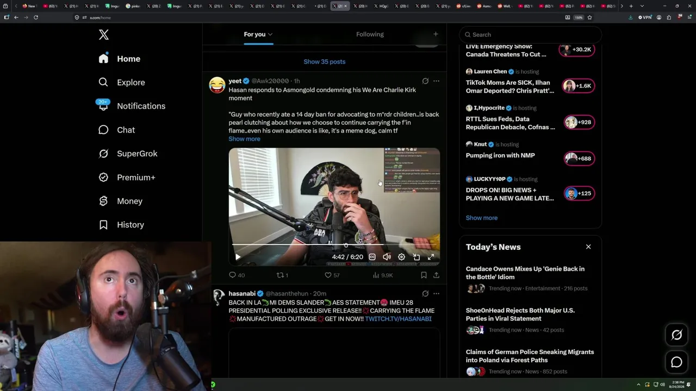Show more live spaces
The height and width of the screenshot is (391, 696).
(x=482, y=218)
